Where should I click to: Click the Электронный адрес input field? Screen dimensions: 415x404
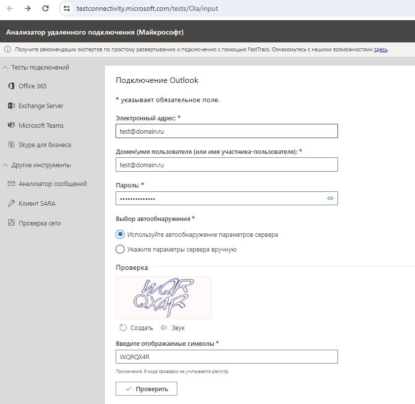pyautogui.click(x=226, y=131)
